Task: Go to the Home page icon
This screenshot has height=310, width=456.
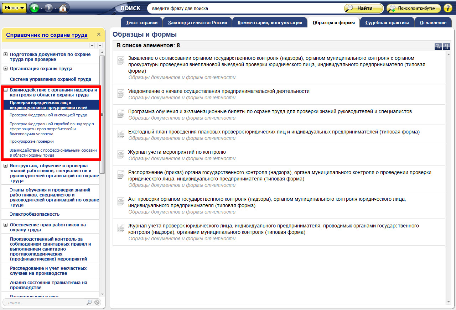Action: tap(63, 8)
